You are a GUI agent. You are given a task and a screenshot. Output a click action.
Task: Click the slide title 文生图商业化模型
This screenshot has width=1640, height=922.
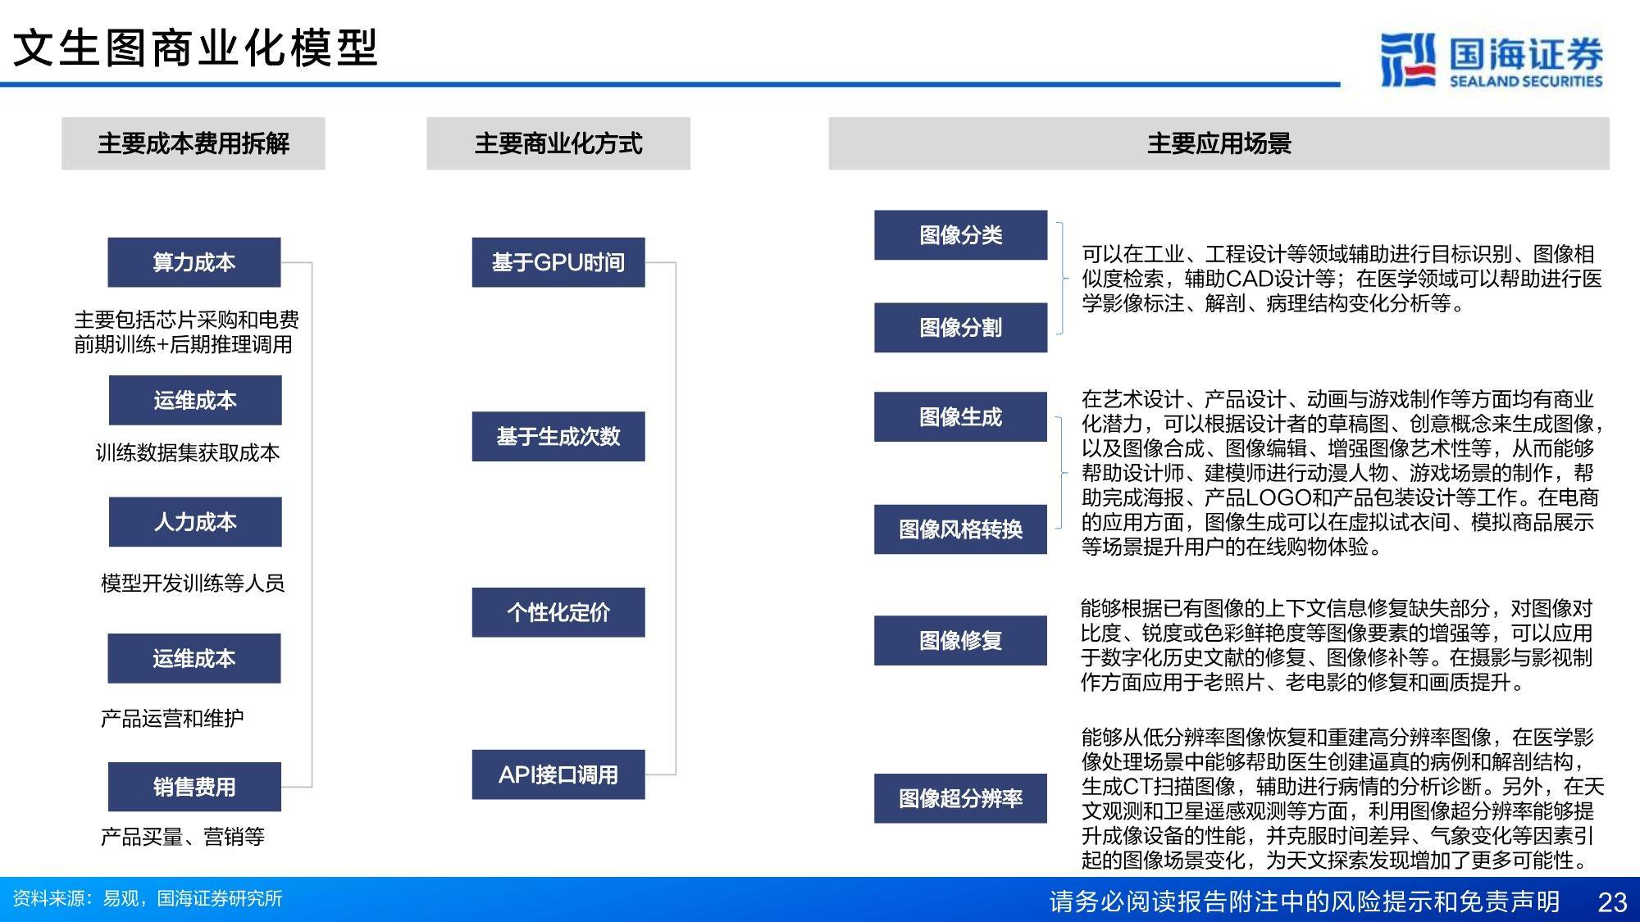pyautogui.click(x=195, y=48)
